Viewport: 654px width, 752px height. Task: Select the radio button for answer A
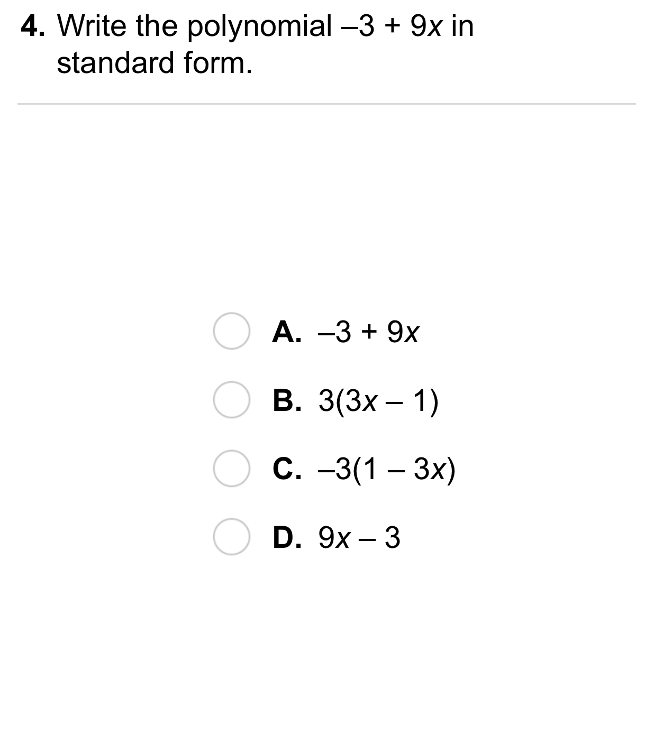[x=231, y=332]
